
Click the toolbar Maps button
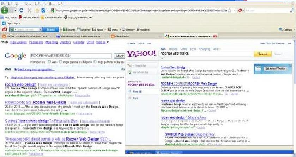pos(113,30)
